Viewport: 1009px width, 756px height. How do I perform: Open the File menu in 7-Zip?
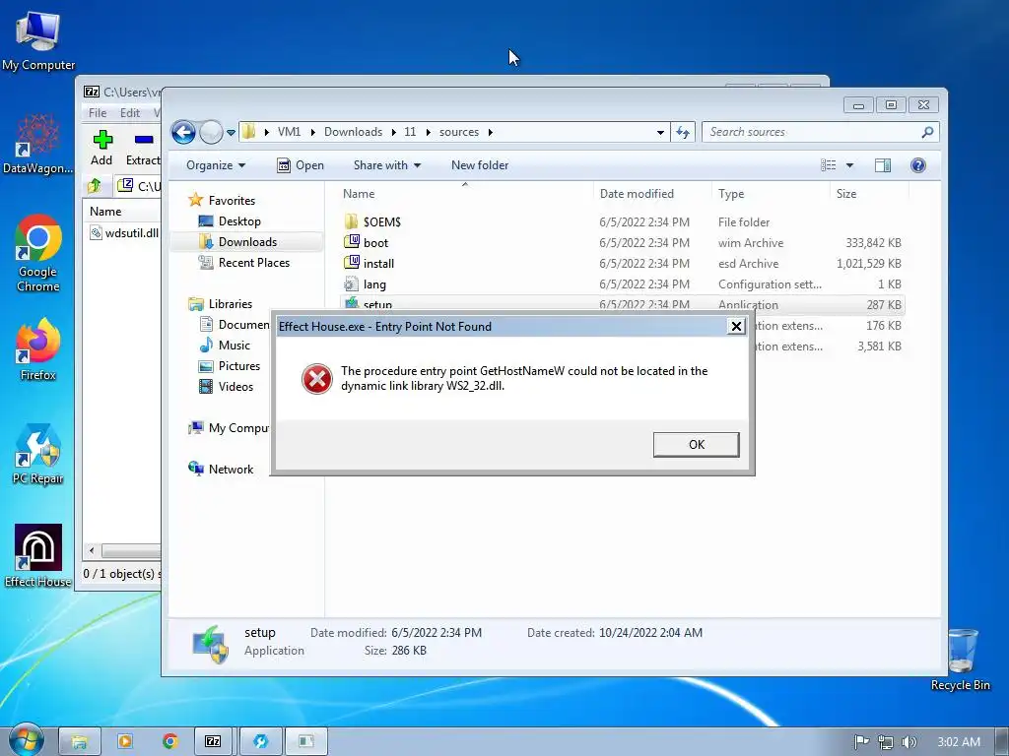pyautogui.click(x=98, y=113)
